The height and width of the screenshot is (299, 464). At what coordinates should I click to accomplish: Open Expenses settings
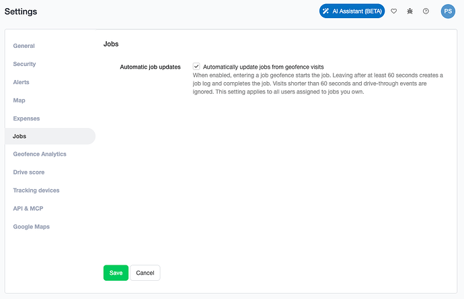26,119
